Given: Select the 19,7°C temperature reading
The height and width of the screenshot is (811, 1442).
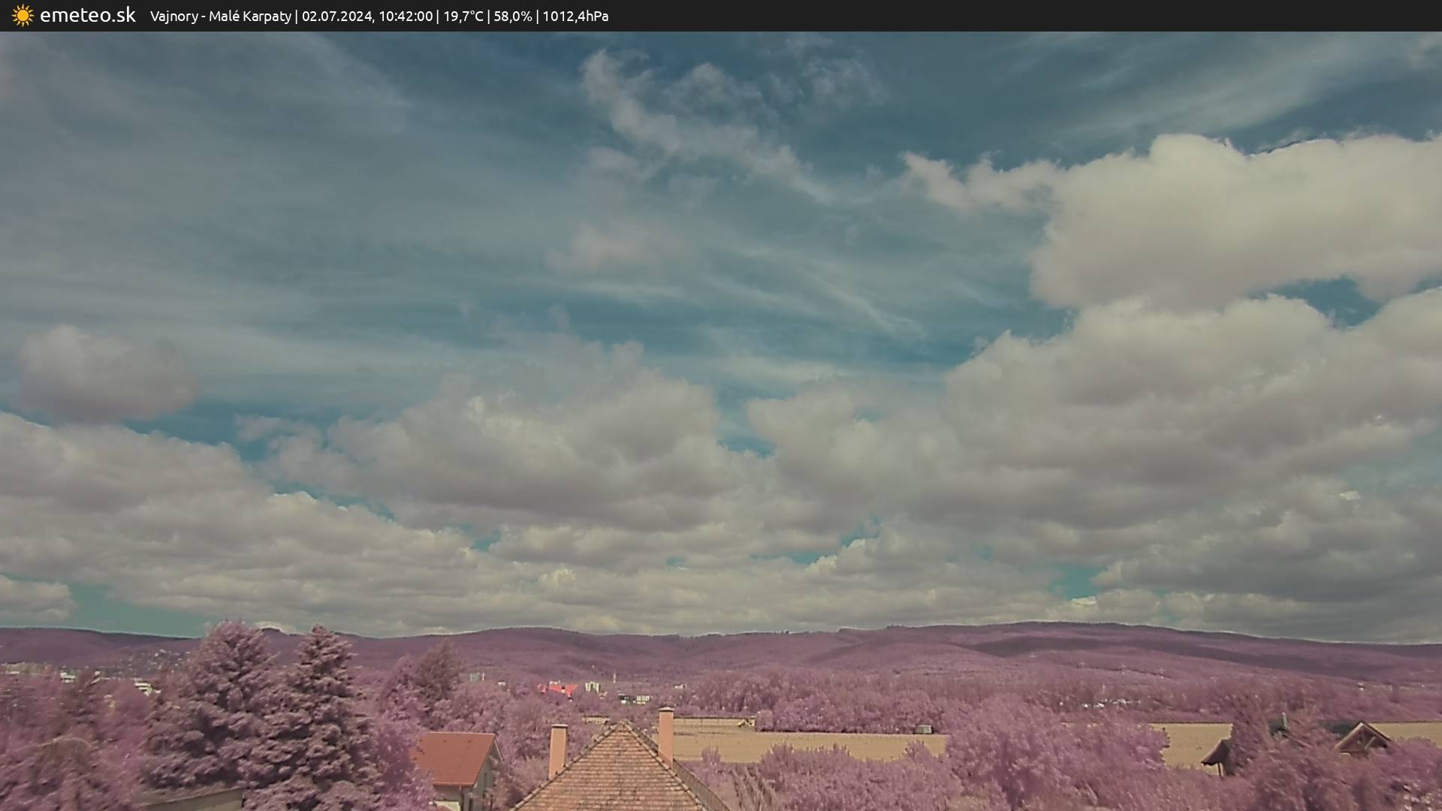Looking at the screenshot, I should [463, 17].
